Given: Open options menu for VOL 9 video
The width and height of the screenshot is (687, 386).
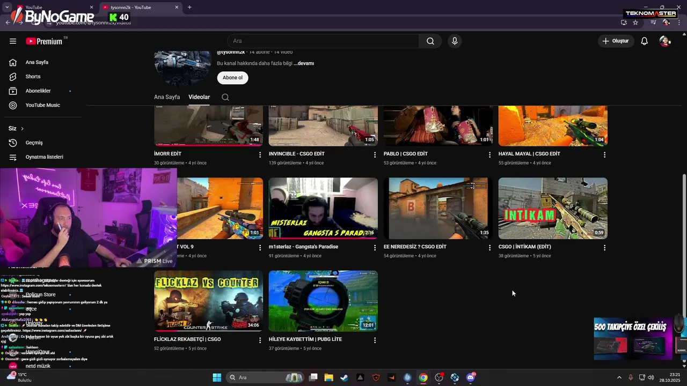Looking at the screenshot, I should coord(260,248).
